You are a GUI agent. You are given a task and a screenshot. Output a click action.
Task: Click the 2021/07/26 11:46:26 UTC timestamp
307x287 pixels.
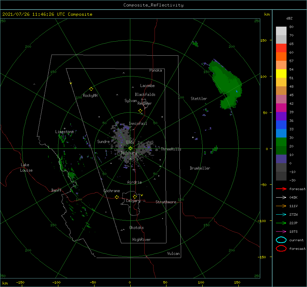[x=47, y=14]
